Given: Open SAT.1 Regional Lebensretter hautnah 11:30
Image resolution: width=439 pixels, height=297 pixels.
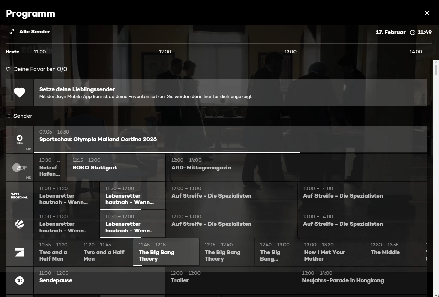Looking at the screenshot, I should click(x=133, y=196).
